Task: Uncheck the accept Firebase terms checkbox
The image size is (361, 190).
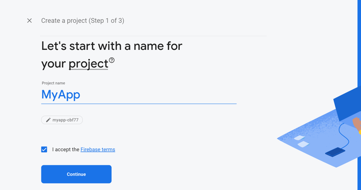Action: (44, 149)
